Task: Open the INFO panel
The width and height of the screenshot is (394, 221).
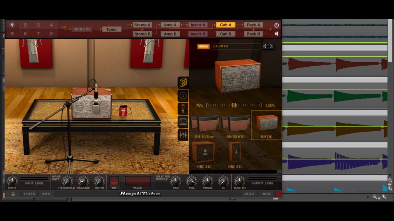Action: [x=46, y=194]
